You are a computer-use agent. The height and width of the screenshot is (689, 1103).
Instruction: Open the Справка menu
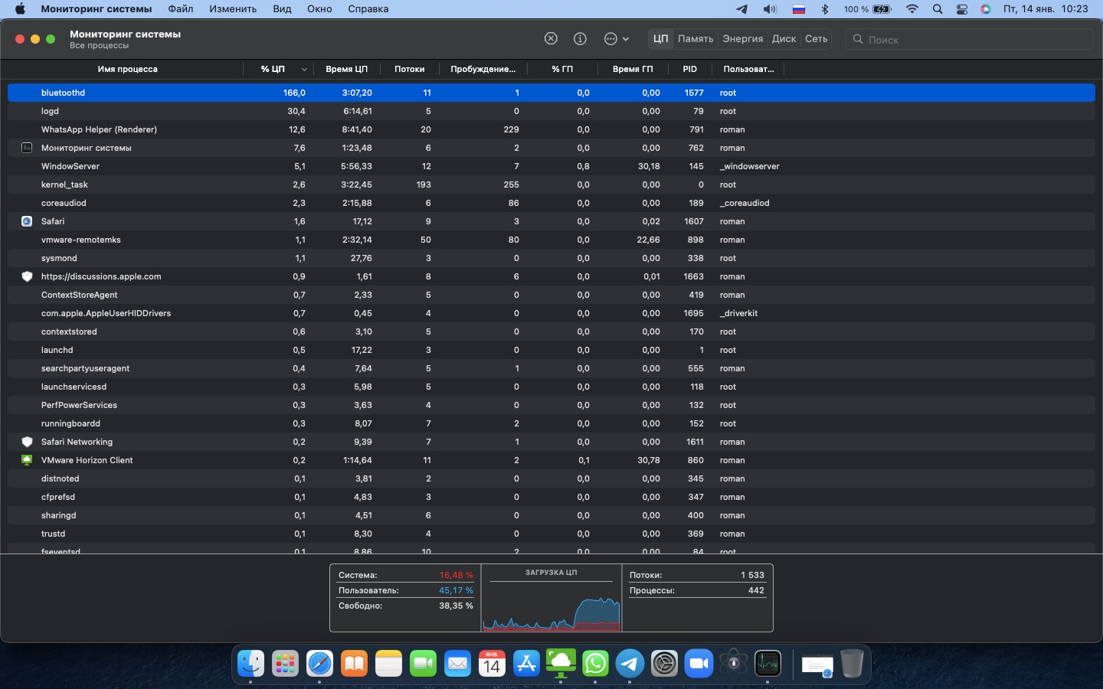click(368, 9)
